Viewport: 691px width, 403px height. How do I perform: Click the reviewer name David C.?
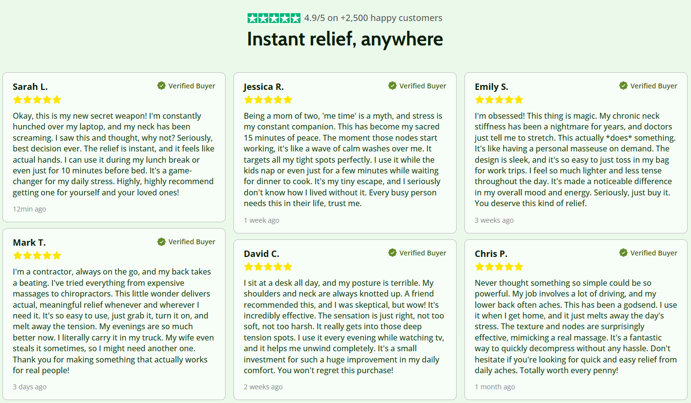[261, 254]
